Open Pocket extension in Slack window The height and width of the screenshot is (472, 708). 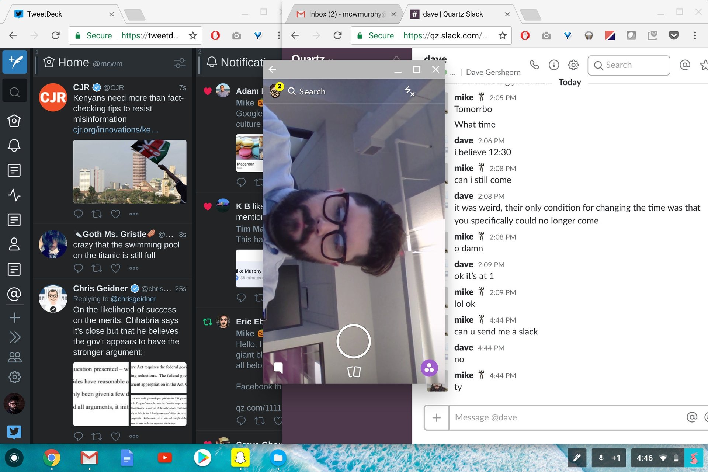click(x=674, y=35)
